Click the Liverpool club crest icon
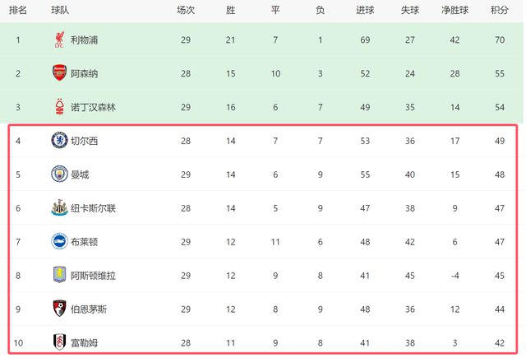 click(59, 40)
